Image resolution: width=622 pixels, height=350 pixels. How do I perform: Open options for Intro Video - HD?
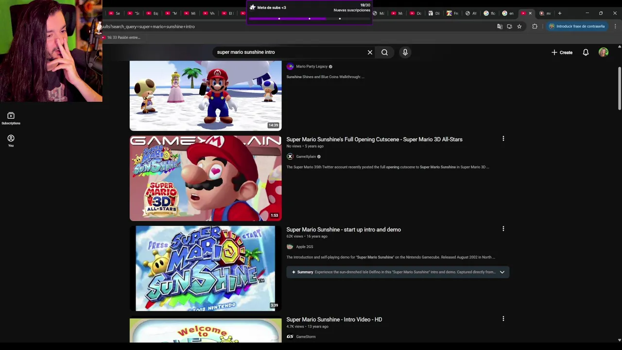(503, 318)
